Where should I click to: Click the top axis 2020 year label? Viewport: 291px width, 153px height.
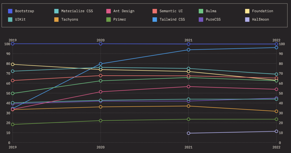101,40
